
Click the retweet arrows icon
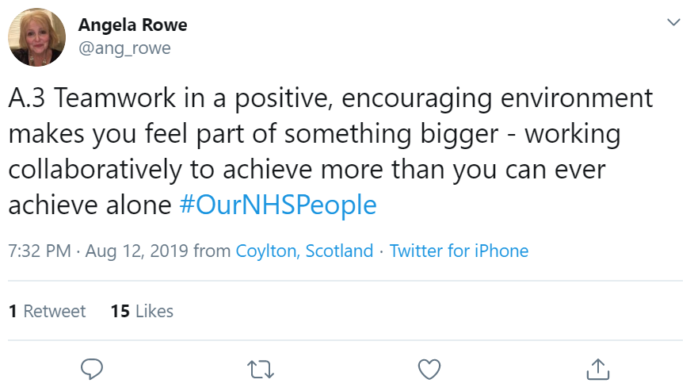click(x=259, y=368)
